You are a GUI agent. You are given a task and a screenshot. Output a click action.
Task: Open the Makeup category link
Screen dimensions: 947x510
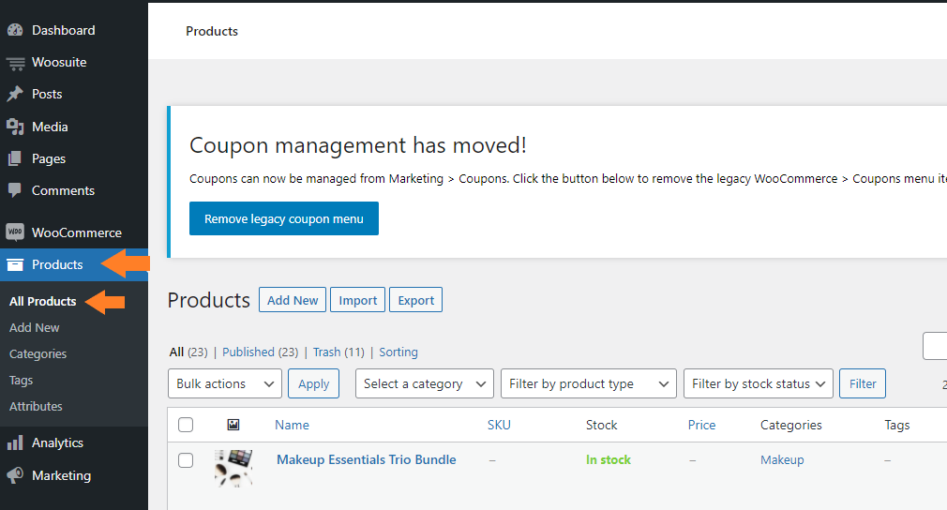click(782, 460)
